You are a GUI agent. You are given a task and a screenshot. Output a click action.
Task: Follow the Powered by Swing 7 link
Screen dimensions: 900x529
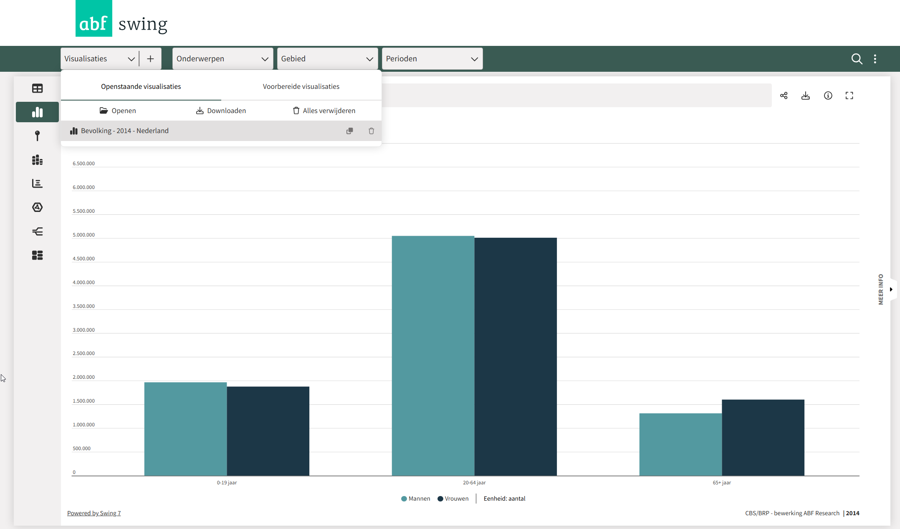click(94, 513)
